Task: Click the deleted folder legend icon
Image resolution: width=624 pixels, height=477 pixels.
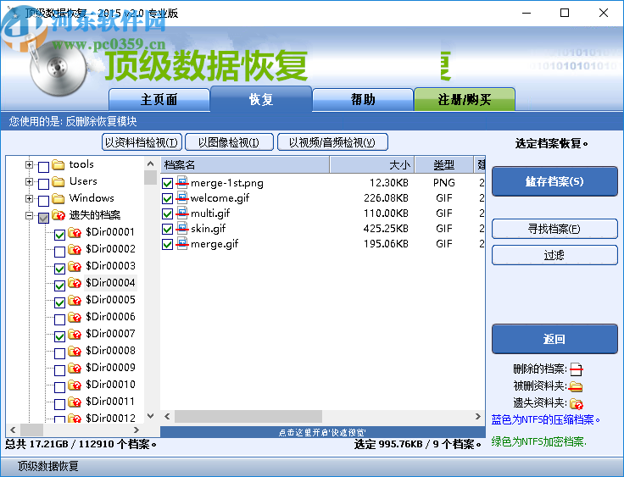Action: (x=576, y=386)
